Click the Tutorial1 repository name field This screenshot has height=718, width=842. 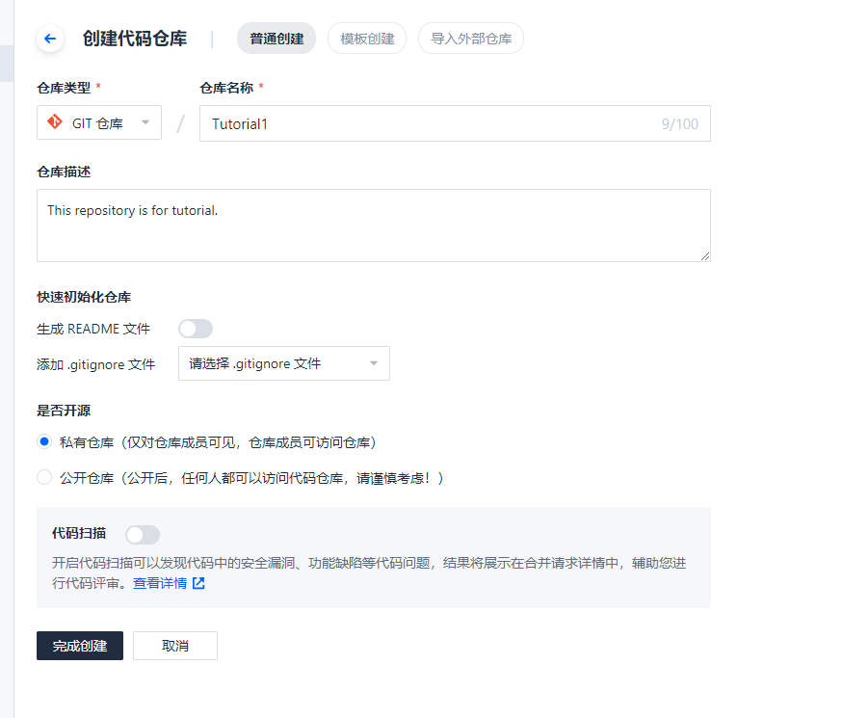tap(424, 123)
